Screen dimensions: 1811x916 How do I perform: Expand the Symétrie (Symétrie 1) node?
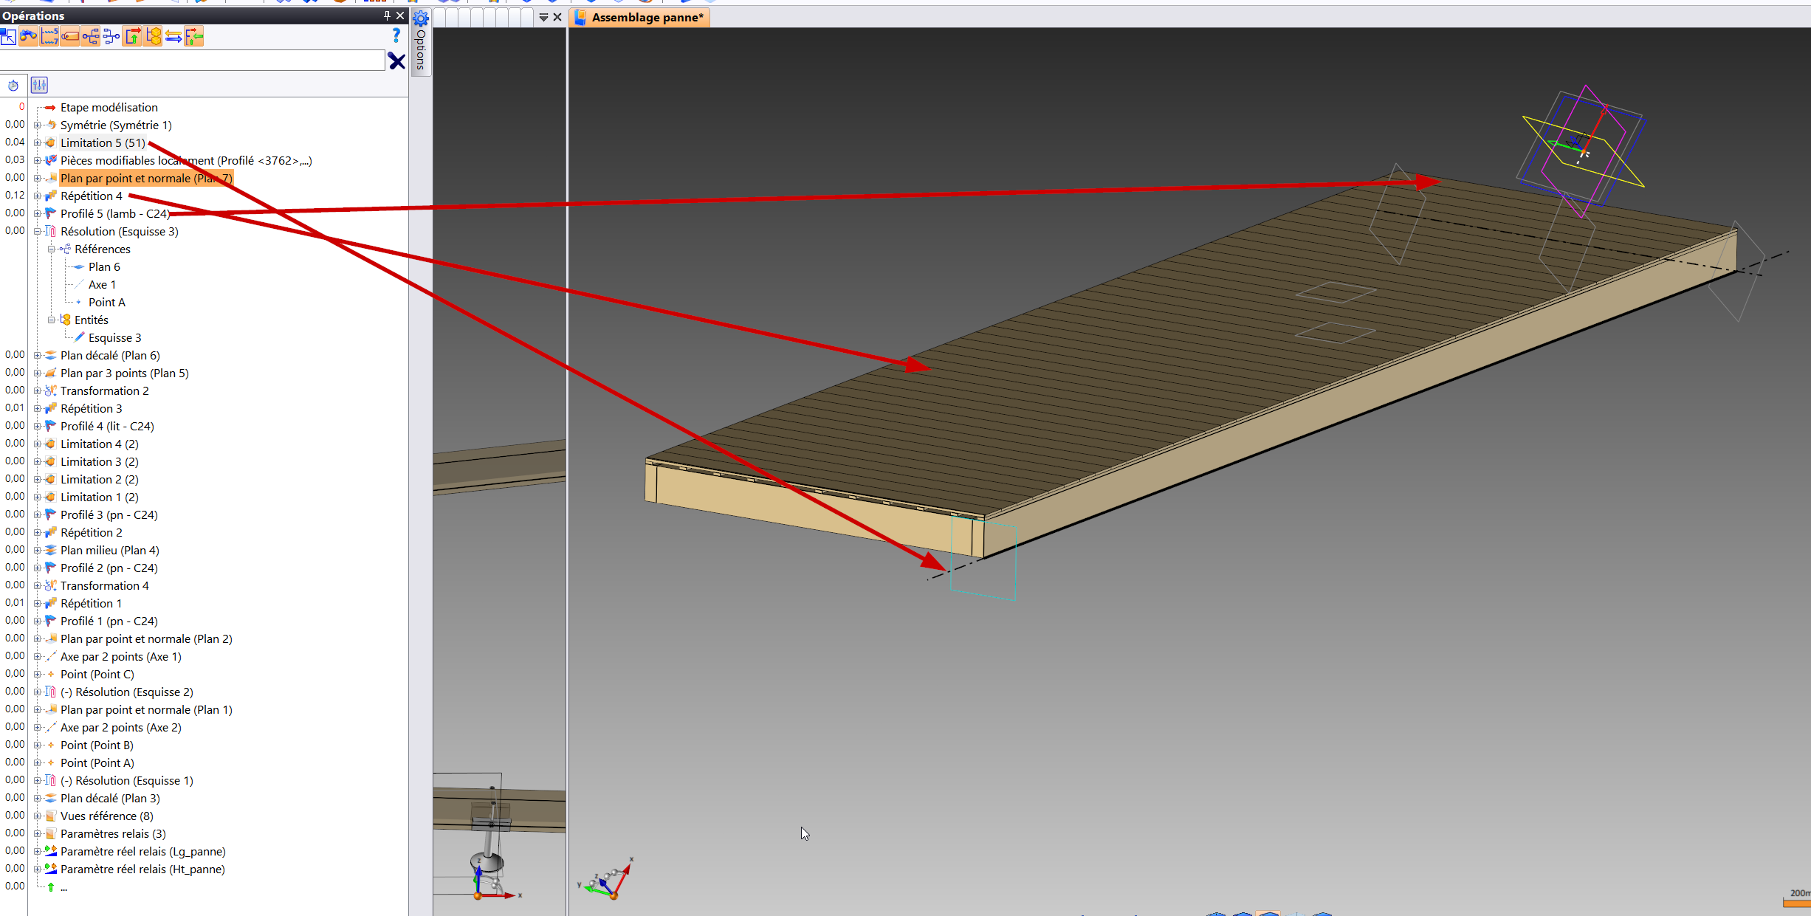pos(37,125)
